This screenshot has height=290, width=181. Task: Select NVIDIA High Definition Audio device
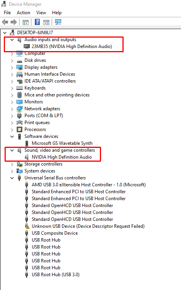tap(62, 157)
